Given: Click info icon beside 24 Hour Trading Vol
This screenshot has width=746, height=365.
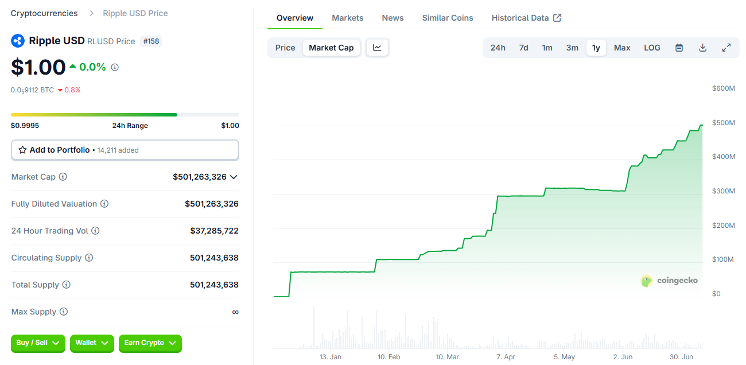Looking at the screenshot, I should coord(95,231).
